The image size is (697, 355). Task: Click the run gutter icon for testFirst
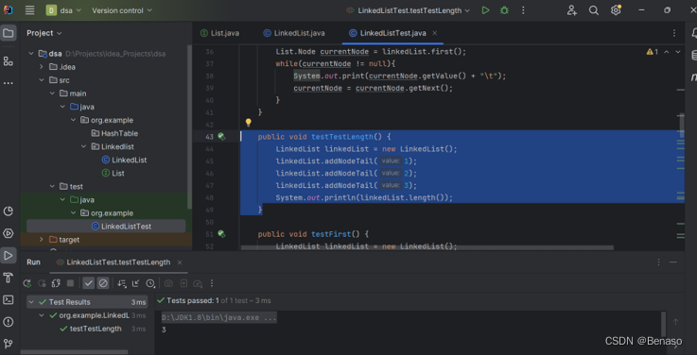(x=221, y=234)
